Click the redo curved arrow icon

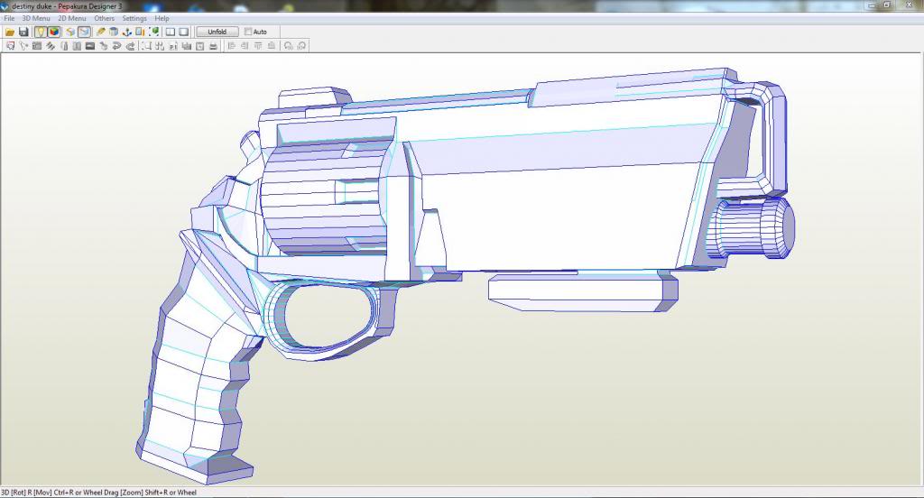(x=130, y=46)
